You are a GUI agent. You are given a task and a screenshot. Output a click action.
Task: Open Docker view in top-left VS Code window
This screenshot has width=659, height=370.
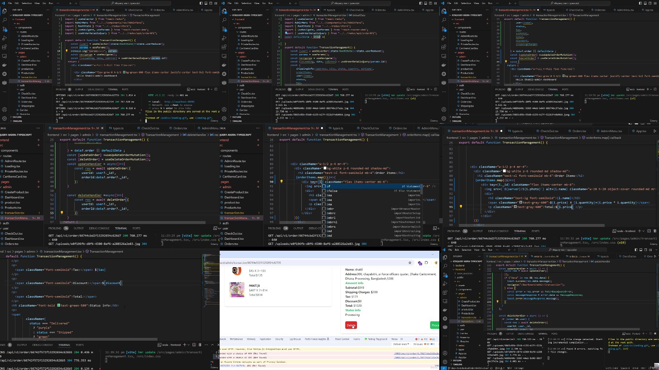pyautogui.click(x=4, y=65)
